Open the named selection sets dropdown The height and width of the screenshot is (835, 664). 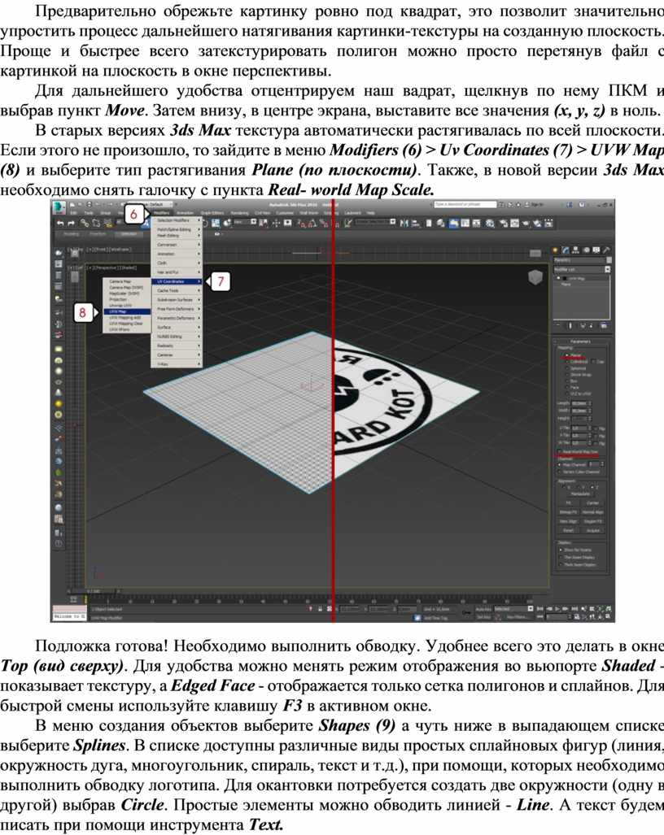coord(375,221)
